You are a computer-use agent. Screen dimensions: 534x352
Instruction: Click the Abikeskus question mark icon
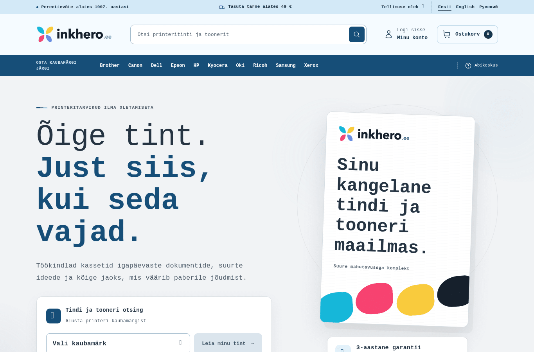(x=468, y=65)
